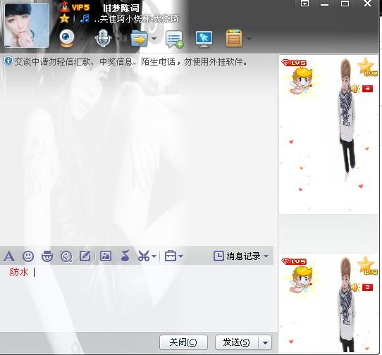This screenshot has width=382, height=355.
Task: Click the blue music note icon
Action: tap(85, 18)
